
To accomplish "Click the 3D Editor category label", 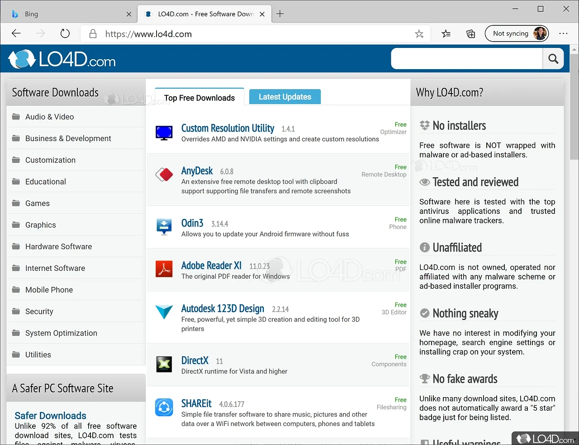I will click(x=394, y=312).
